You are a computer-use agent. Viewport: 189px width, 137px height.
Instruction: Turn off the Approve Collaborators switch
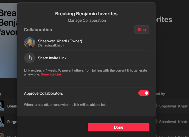pos(144,93)
